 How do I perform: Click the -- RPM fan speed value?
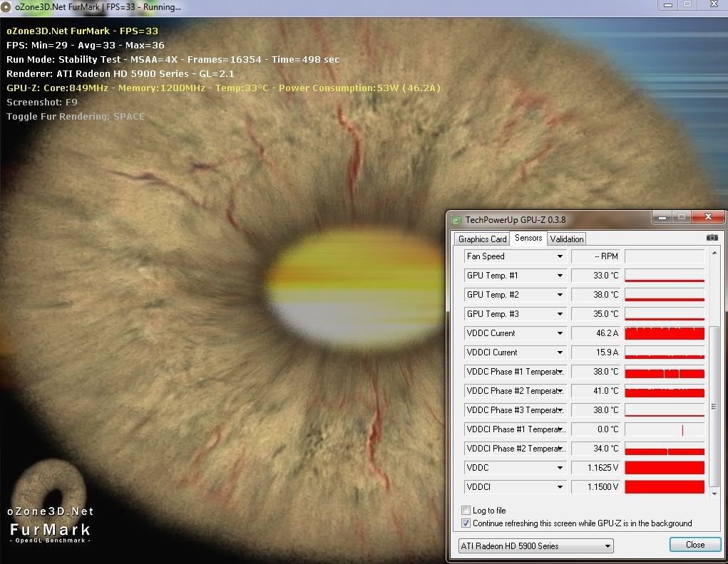tap(596, 256)
